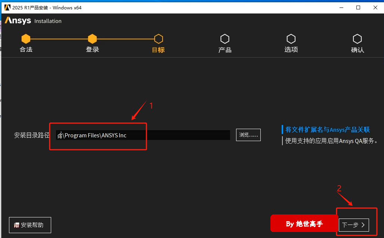The image size is (384, 238).
Task: Select the 目标 step text label
Action: point(158,50)
